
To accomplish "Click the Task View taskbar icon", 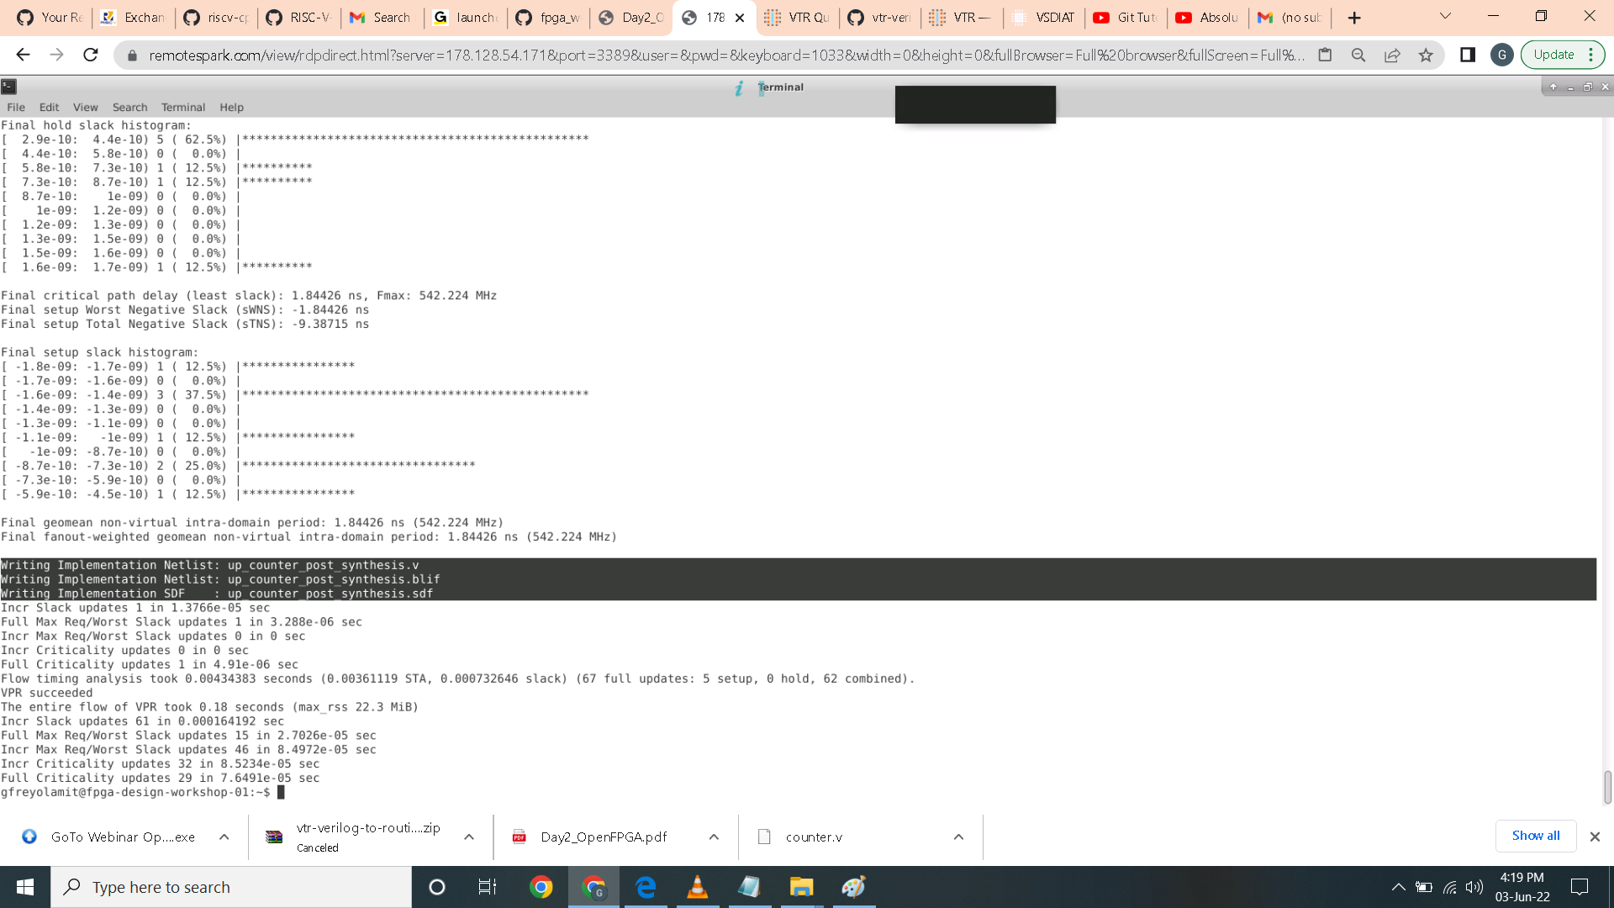I will click(x=488, y=887).
